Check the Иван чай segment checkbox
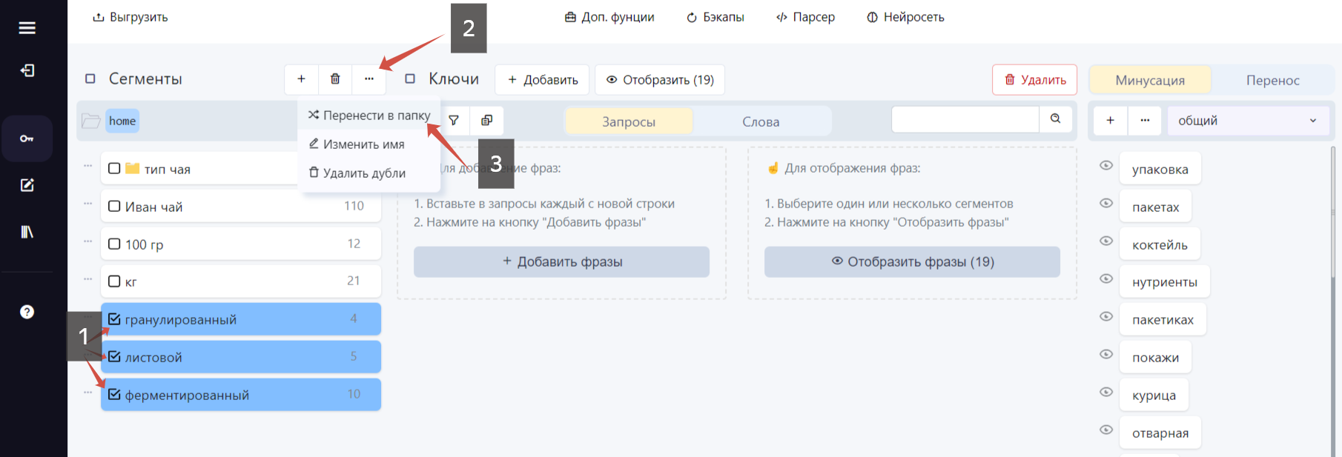The height and width of the screenshot is (457, 1342). pyautogui.click(x=114, y=206)
